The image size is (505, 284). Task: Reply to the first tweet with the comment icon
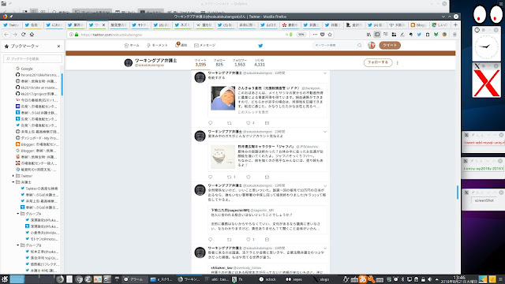(211, 123)
